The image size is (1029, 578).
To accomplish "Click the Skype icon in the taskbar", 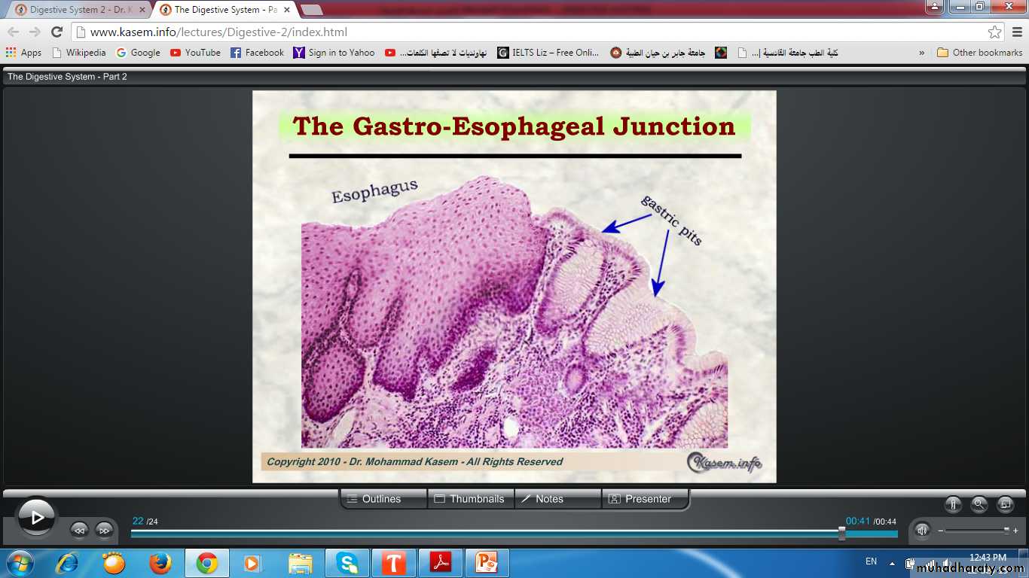I will 347,563.
